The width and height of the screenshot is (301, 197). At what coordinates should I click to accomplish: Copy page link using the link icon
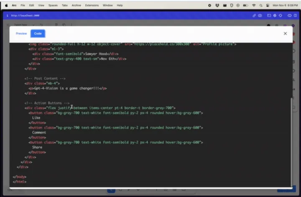(254, 15)
